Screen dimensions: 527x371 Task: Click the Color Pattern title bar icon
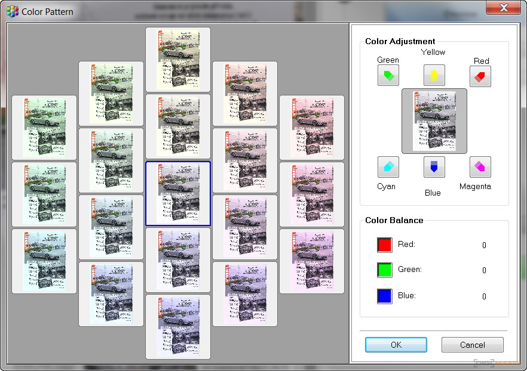(12, 11)
